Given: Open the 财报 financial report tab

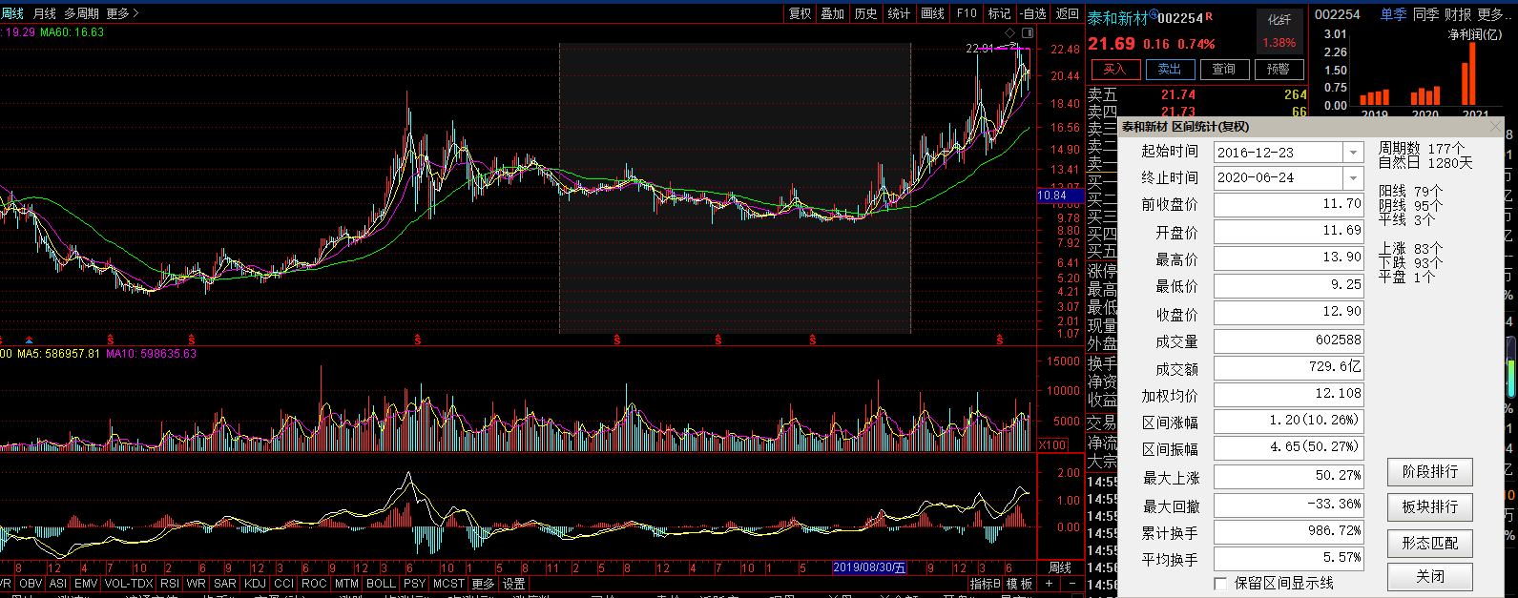Looking at the screenshot, I should (x=1458, y=14).
